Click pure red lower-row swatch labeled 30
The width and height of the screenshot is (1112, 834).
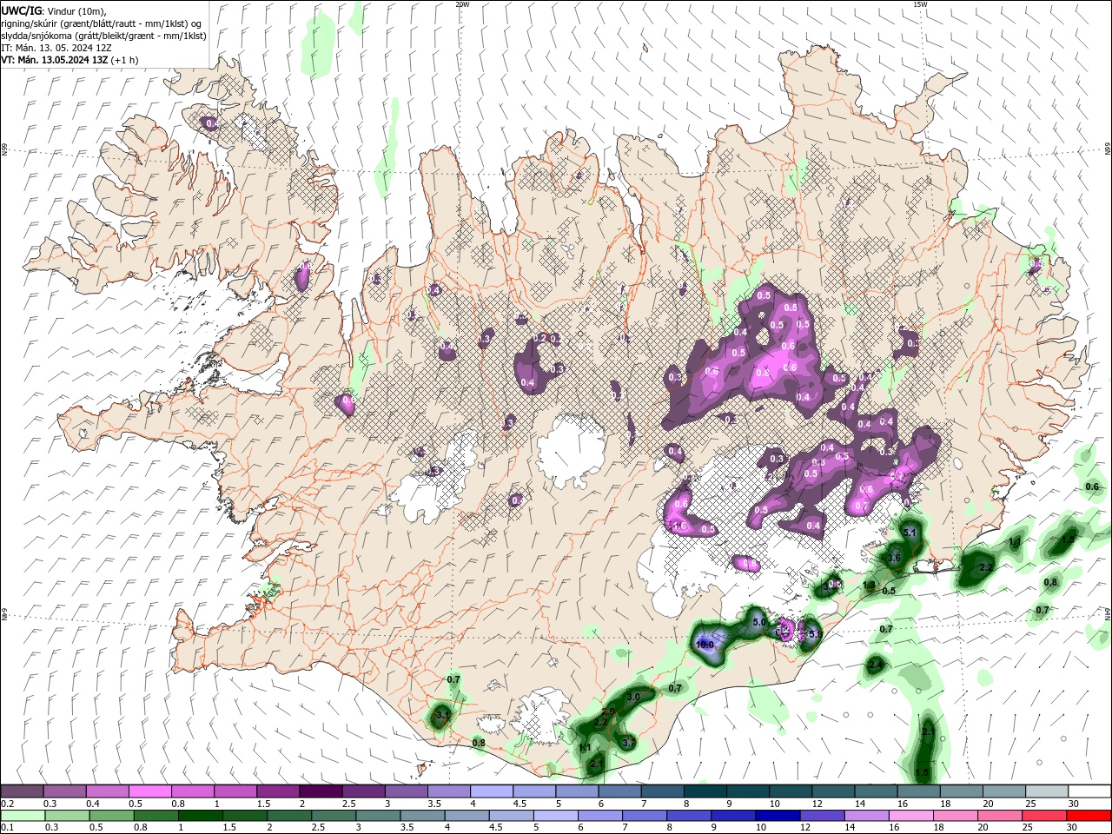click(1090, 816)
